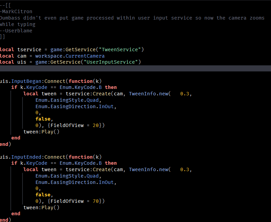
Task: Click 'function' keyword on the InputEnded line
Action: click(x=81, y=157)
